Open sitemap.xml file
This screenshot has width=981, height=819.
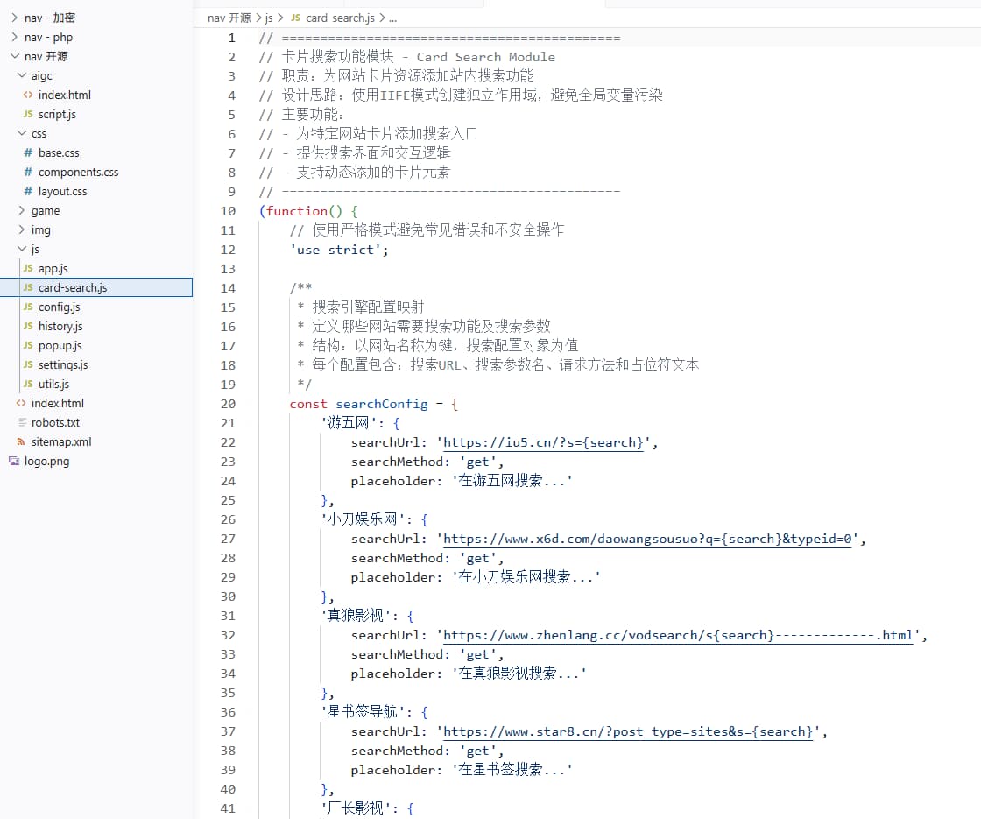click(x=61, y=441)
